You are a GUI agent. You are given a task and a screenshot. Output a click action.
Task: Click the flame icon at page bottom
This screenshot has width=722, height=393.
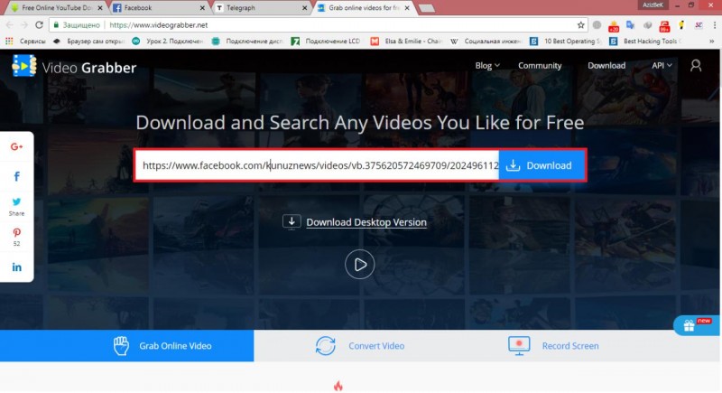coord(338,385)
